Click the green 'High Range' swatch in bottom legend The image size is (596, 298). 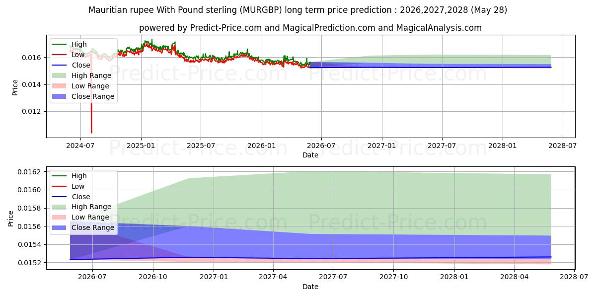pos(60,207)
